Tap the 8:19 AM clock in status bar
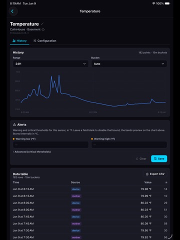This screenshot has height=240, width=180. pyautogui.click(x=15, y=3)
